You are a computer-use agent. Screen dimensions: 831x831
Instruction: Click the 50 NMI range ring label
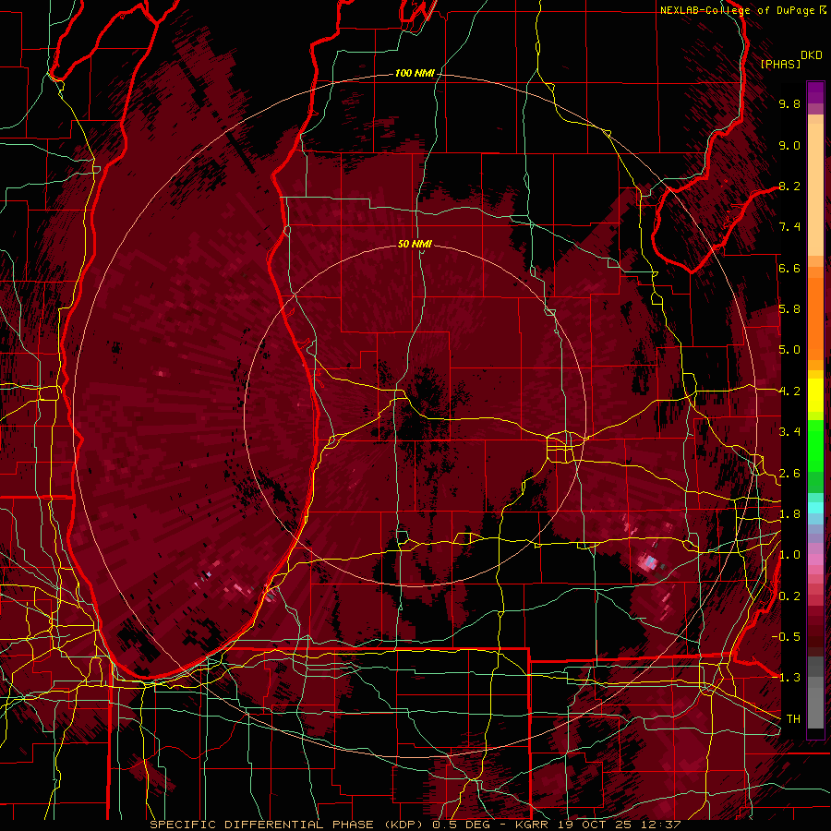coord(415,244)
